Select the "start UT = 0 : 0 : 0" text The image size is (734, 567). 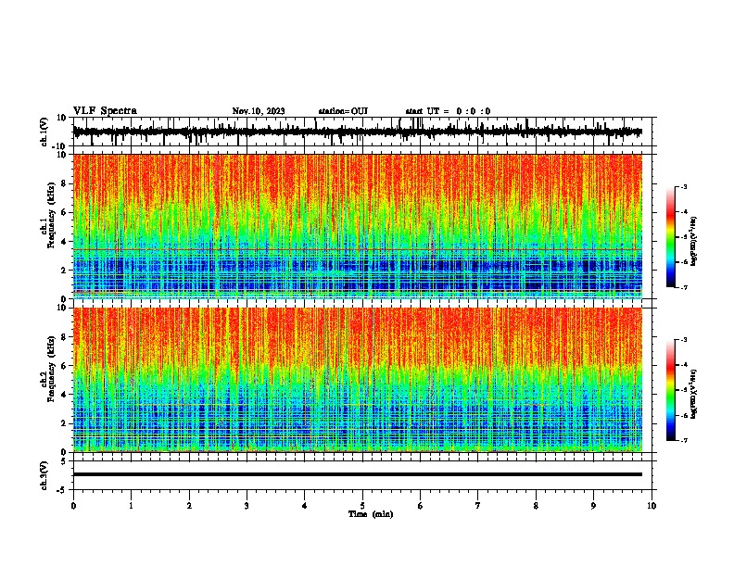[x=448, y=111]
